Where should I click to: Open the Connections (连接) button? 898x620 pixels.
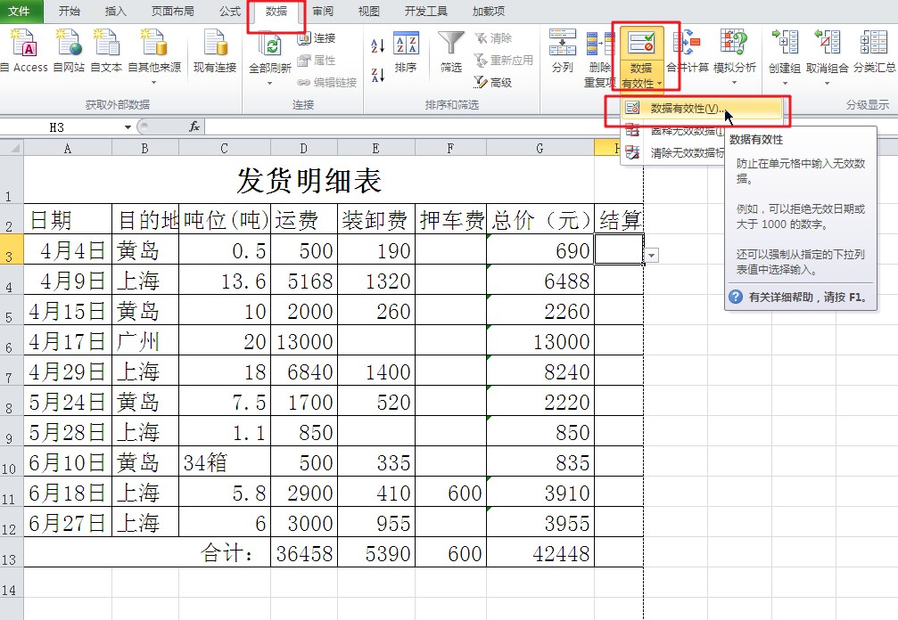pyautogui.click(x=317, y=37)
